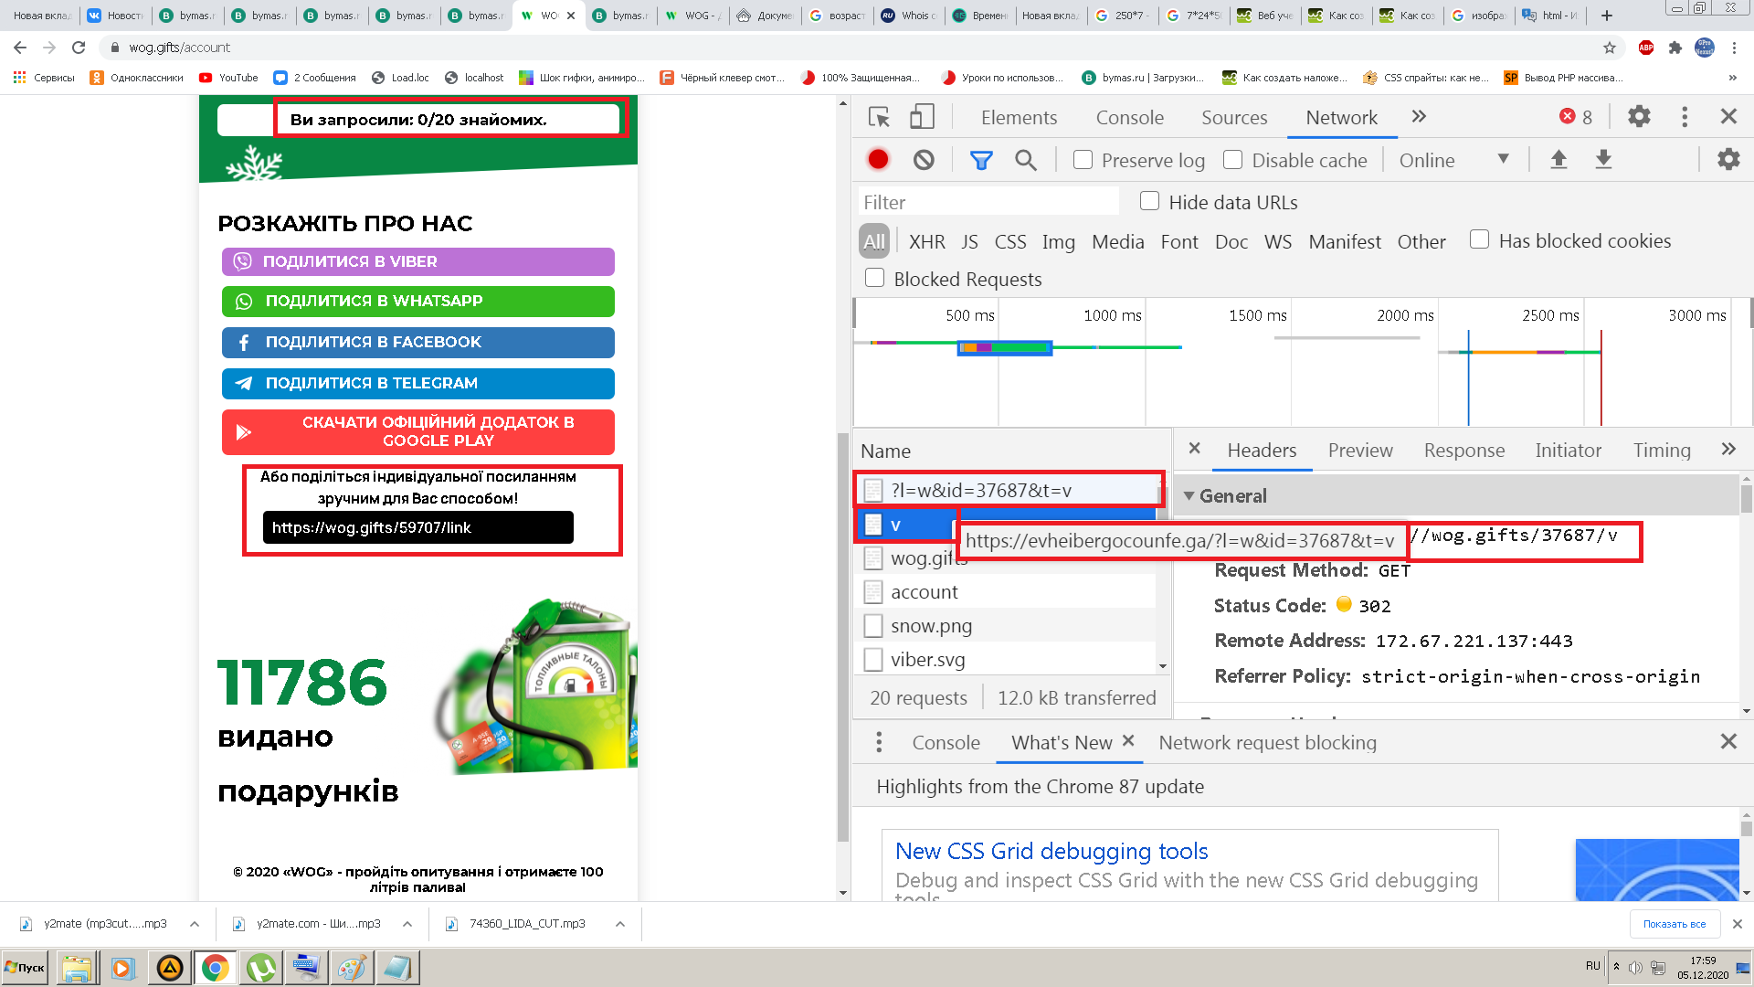
Task: Switch to the Elements tab
Action: coord(1019,117)
